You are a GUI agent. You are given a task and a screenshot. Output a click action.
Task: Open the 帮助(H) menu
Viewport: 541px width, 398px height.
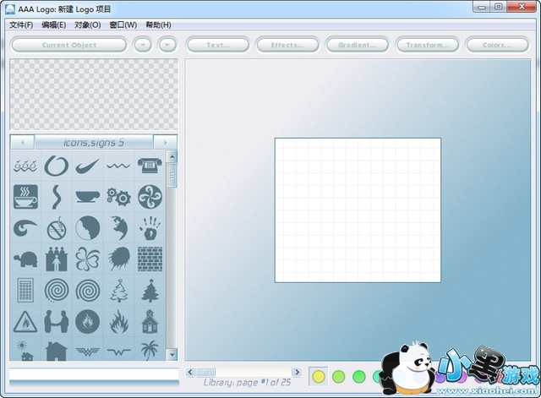coord(158,25)
